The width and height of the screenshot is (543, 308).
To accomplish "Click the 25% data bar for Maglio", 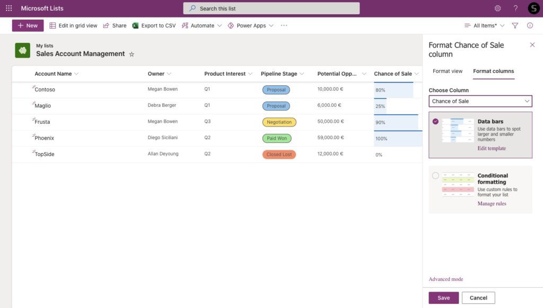I will [380, 106].
